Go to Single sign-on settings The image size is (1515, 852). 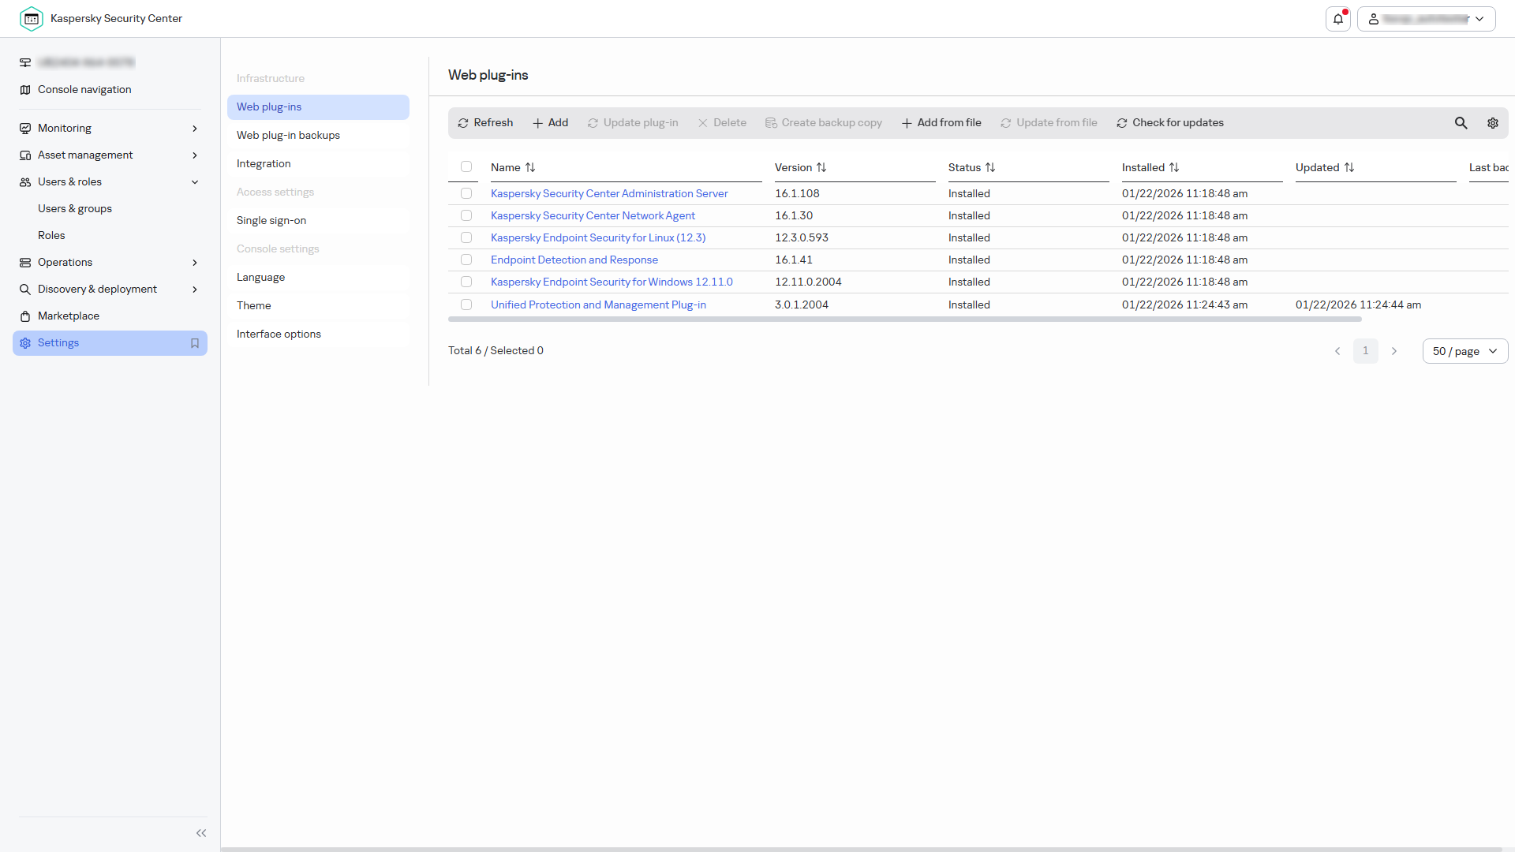[x=271, y=220]
